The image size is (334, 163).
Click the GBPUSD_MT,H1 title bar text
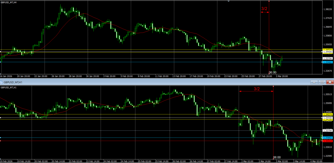[x=13, y=82]
